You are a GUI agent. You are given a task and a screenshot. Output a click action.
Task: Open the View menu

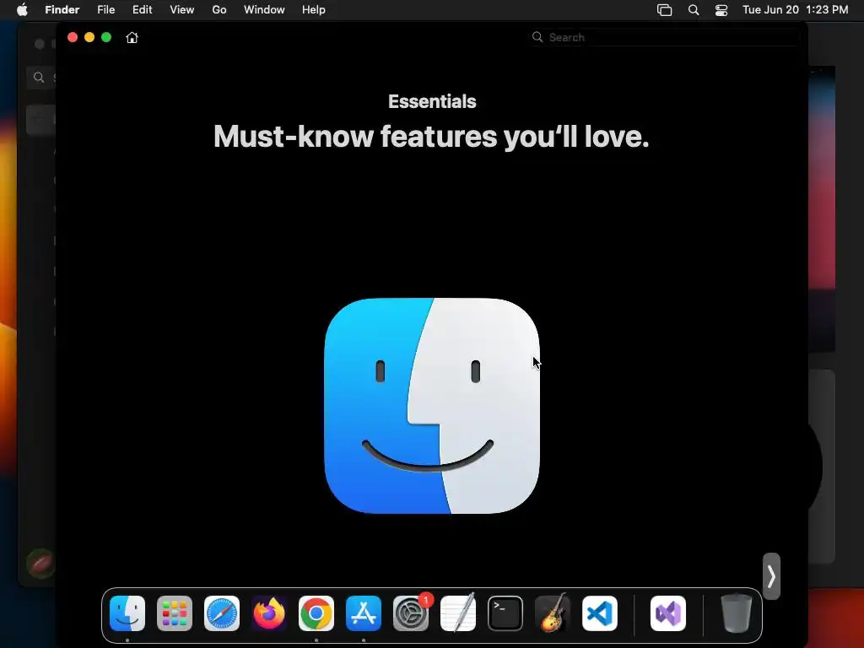point(182,9)
